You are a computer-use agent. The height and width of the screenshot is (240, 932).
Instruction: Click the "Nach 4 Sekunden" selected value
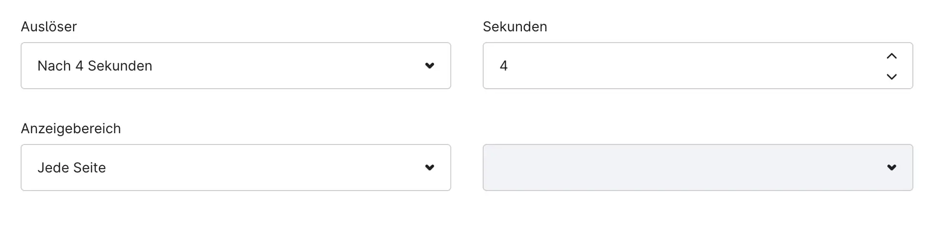95,66
